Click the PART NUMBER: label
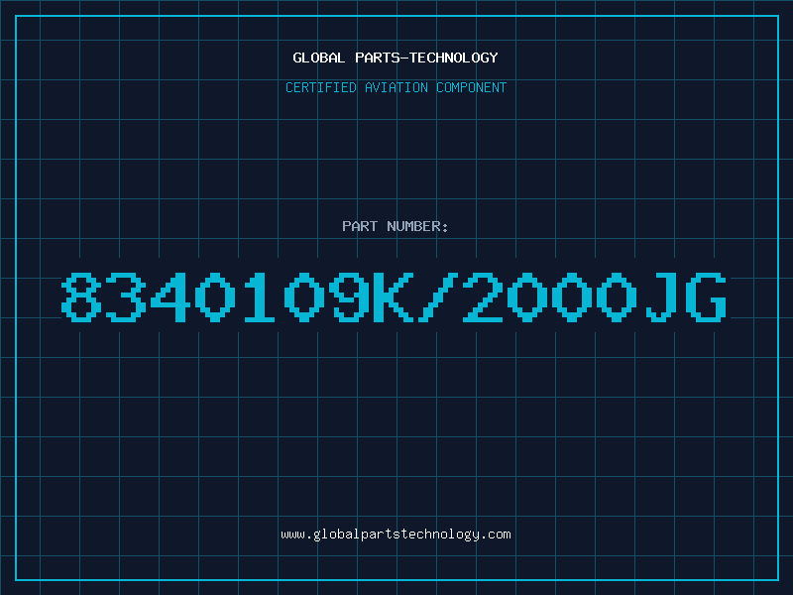Screen dimensions: 793x595 pyautogui.click(x=396, y=226)
